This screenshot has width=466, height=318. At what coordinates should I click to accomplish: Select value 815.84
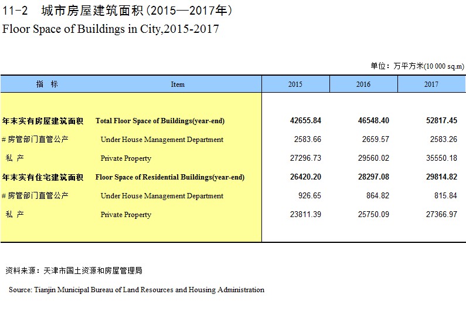pyautogui.click(x=445, y=195)
